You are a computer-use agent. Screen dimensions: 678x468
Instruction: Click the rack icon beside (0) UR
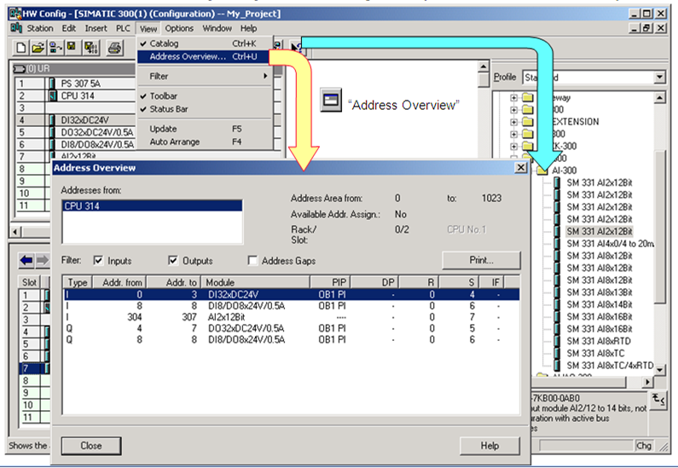coord(20,69)
